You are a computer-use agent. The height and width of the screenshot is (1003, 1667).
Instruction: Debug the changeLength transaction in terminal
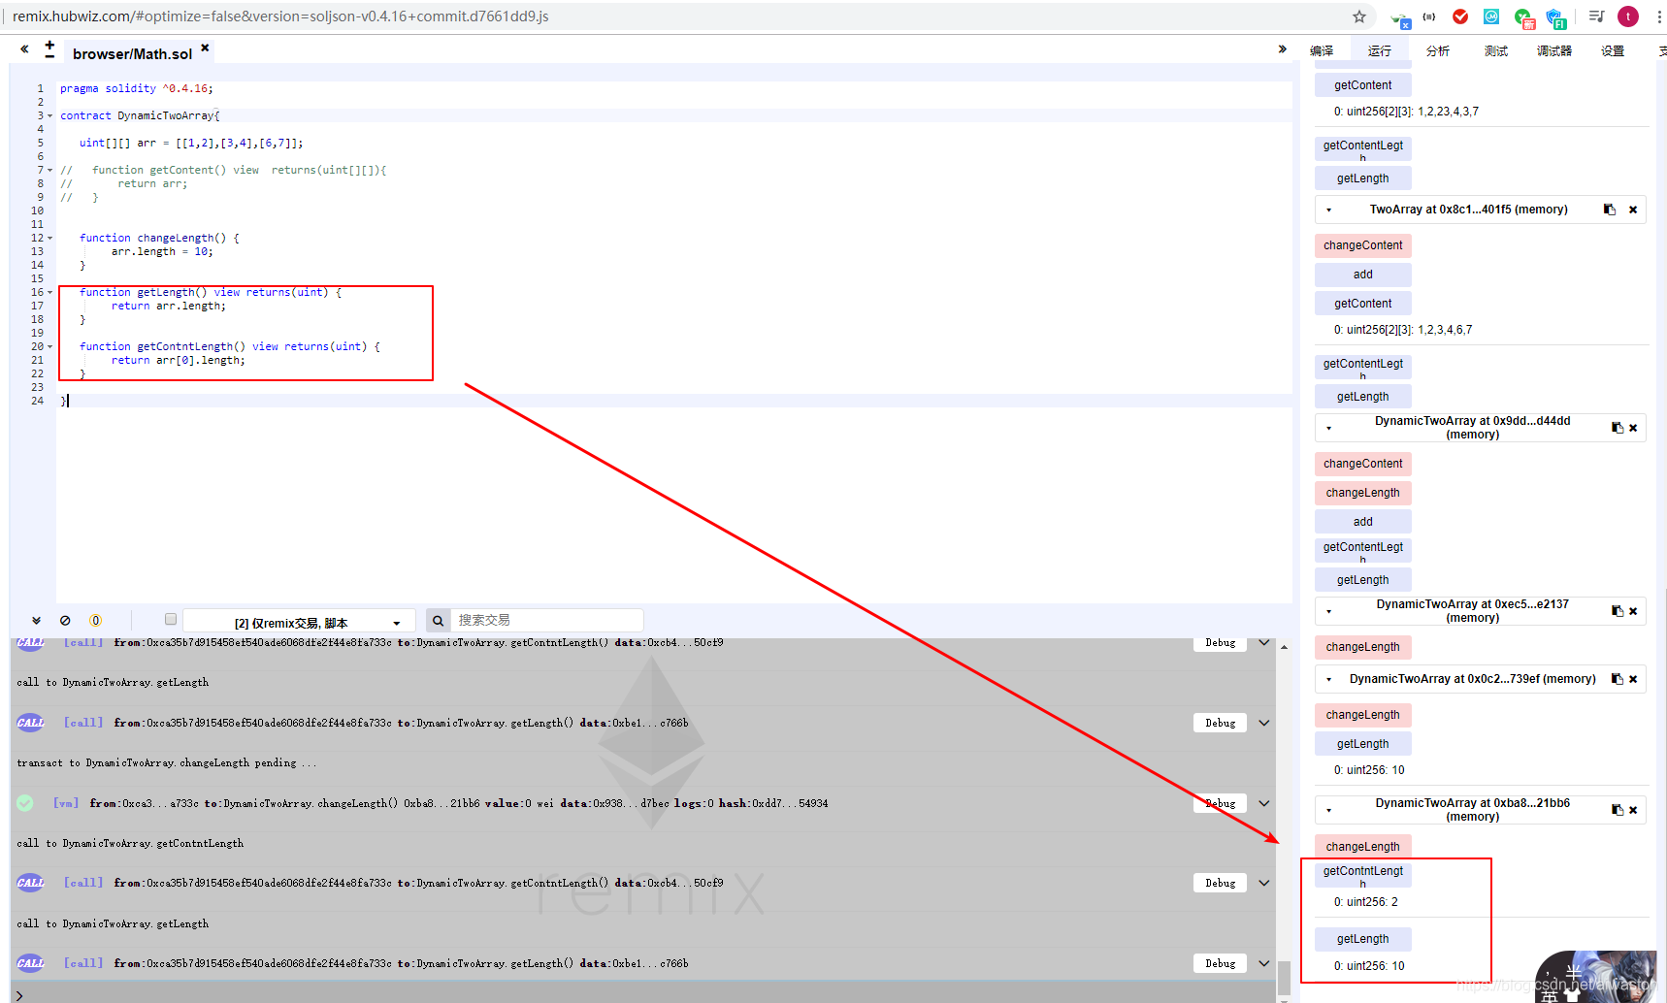click(x=1220, y=803)
